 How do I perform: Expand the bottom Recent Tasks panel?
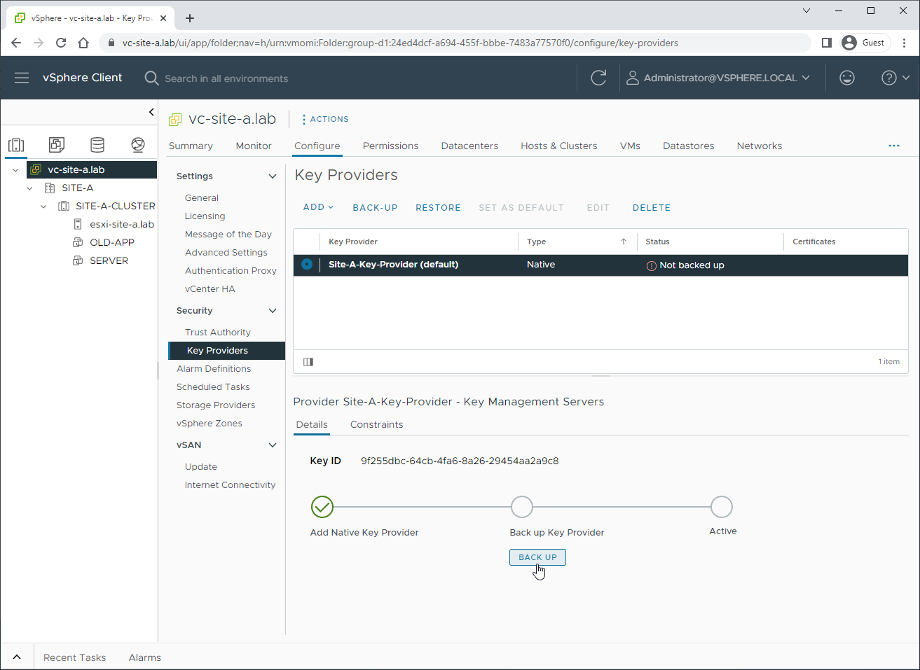click(x=17, y=657)
